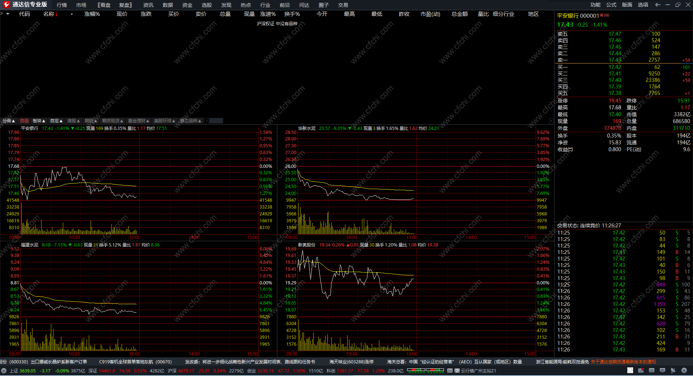693x376 pixels.
Task: Expand the 期权 tab menu
Action: pyautogui.click(x=91, y=121)
